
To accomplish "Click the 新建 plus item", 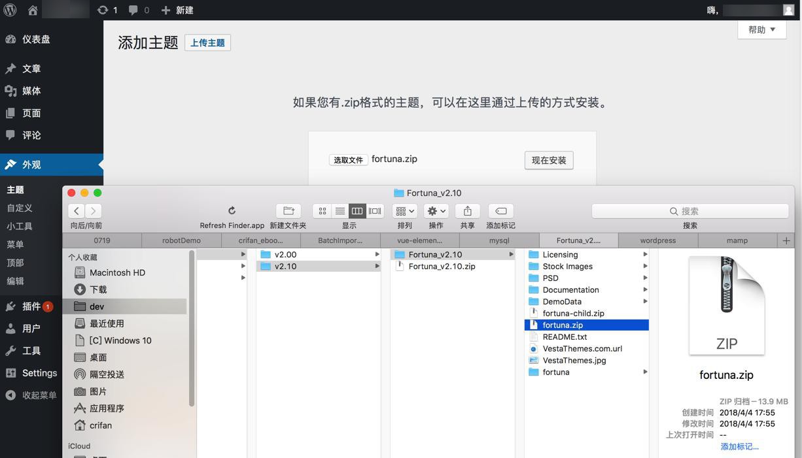I will point(177,10).
